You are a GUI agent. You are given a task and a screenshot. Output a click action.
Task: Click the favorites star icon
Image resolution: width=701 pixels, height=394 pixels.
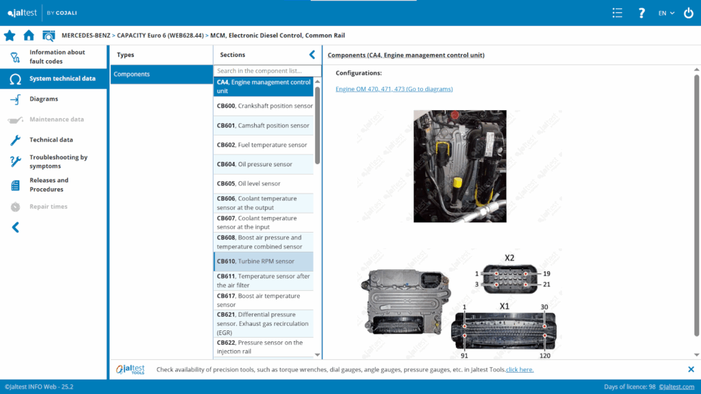10,36
